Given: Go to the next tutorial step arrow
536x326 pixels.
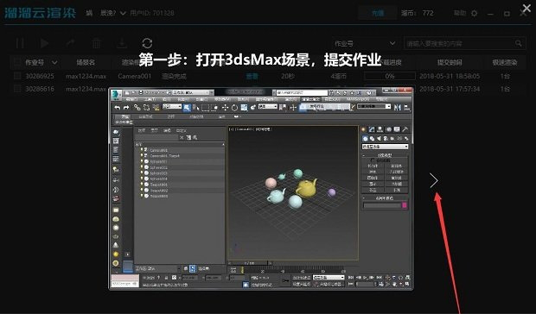Looking at the screenshot, I should 434,180.
